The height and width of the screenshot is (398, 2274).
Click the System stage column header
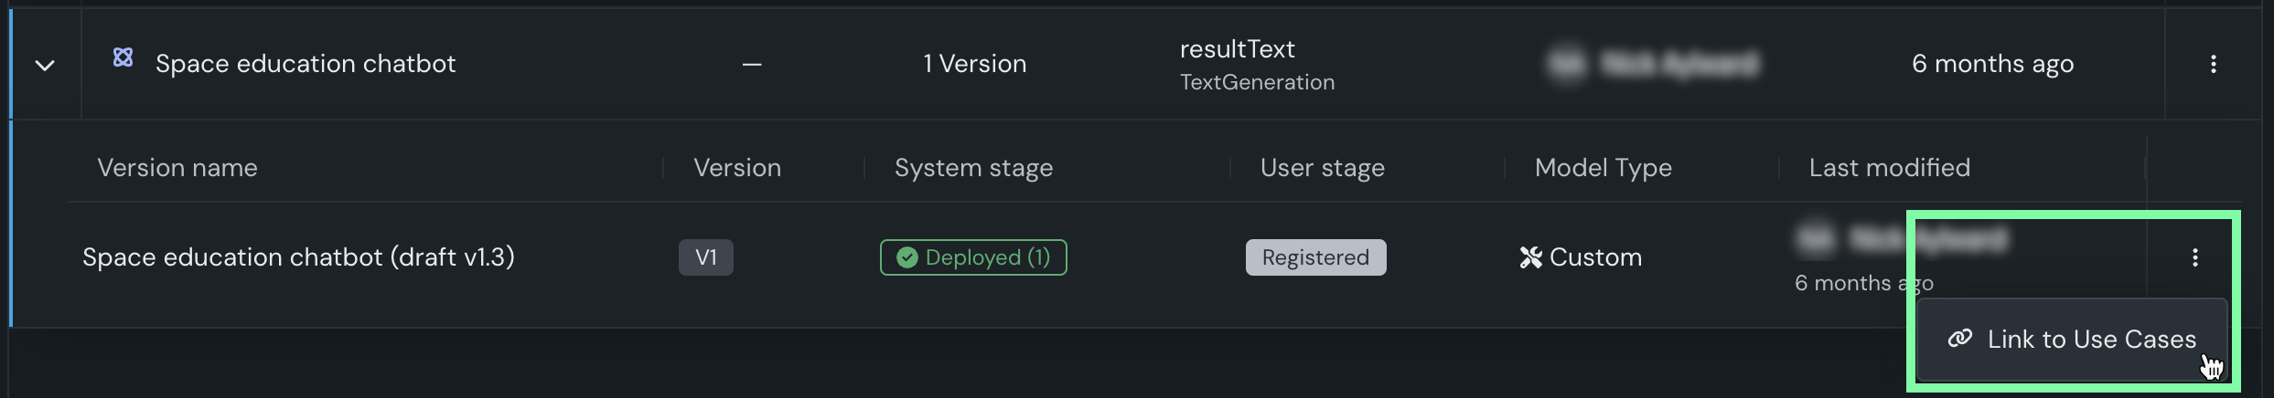tap(973, 168)
